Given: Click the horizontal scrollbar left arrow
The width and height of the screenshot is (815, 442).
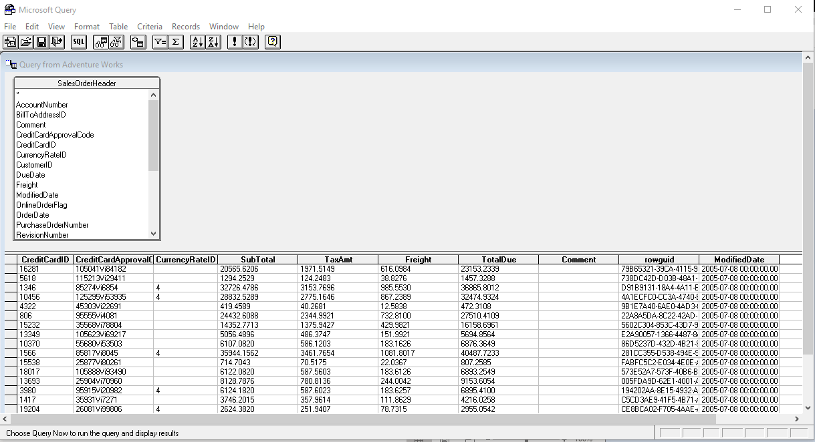Looking at the screenshot, I should click(6, 419).
